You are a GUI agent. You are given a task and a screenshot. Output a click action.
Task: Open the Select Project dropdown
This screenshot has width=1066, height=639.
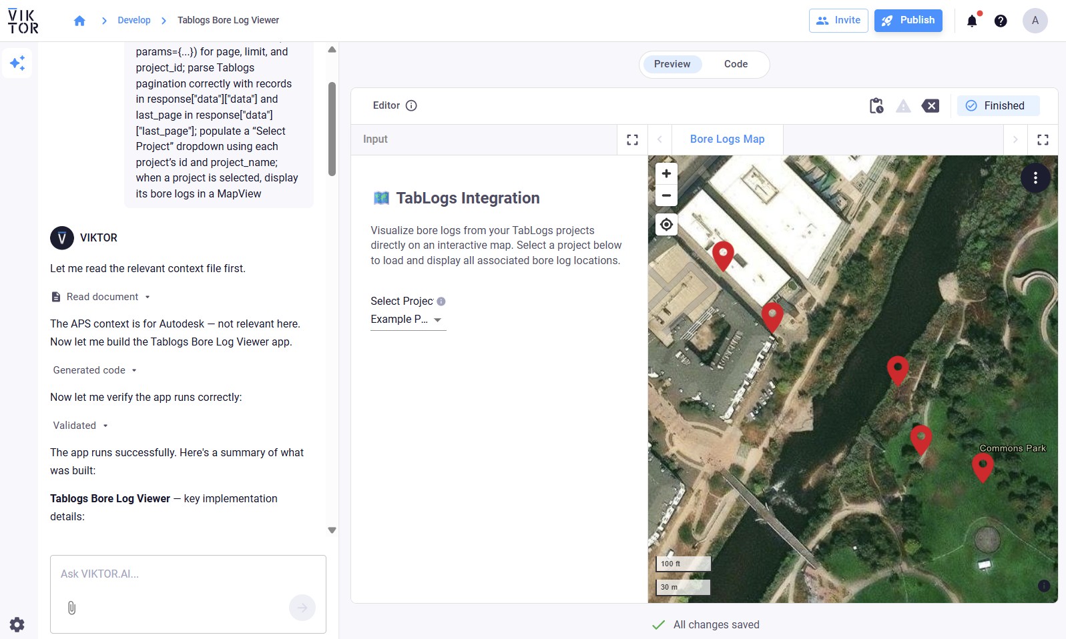(408, 319)
